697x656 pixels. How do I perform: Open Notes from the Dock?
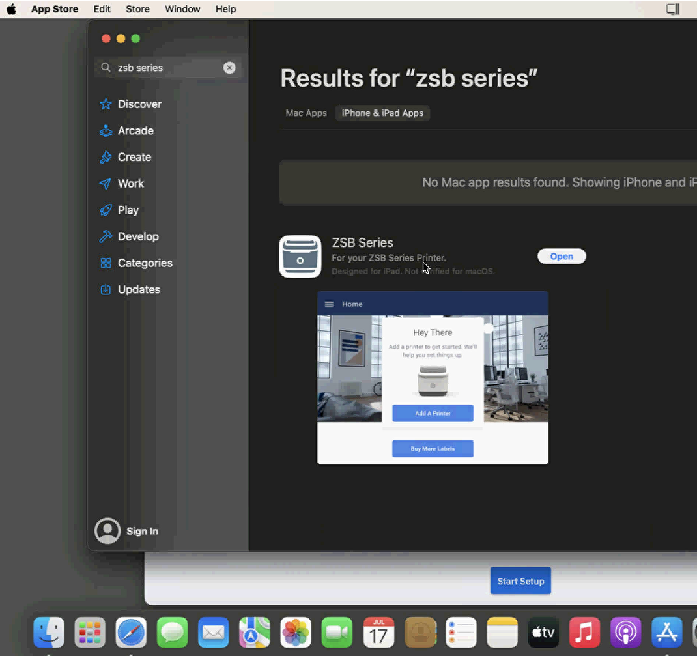click(502, 632)
